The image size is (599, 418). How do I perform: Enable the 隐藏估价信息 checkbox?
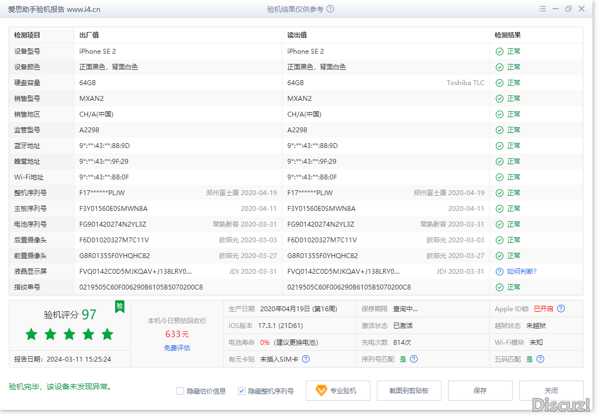tap(180, 391)
